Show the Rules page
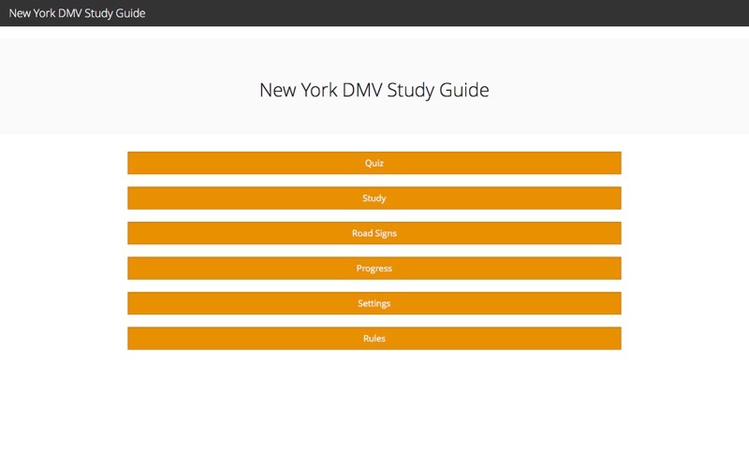749x468 pixels. click(374, 338)
